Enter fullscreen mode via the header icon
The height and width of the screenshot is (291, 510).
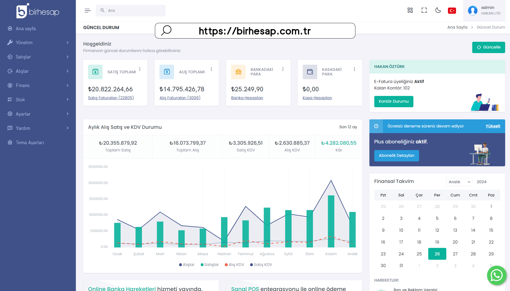coord(424,10)
